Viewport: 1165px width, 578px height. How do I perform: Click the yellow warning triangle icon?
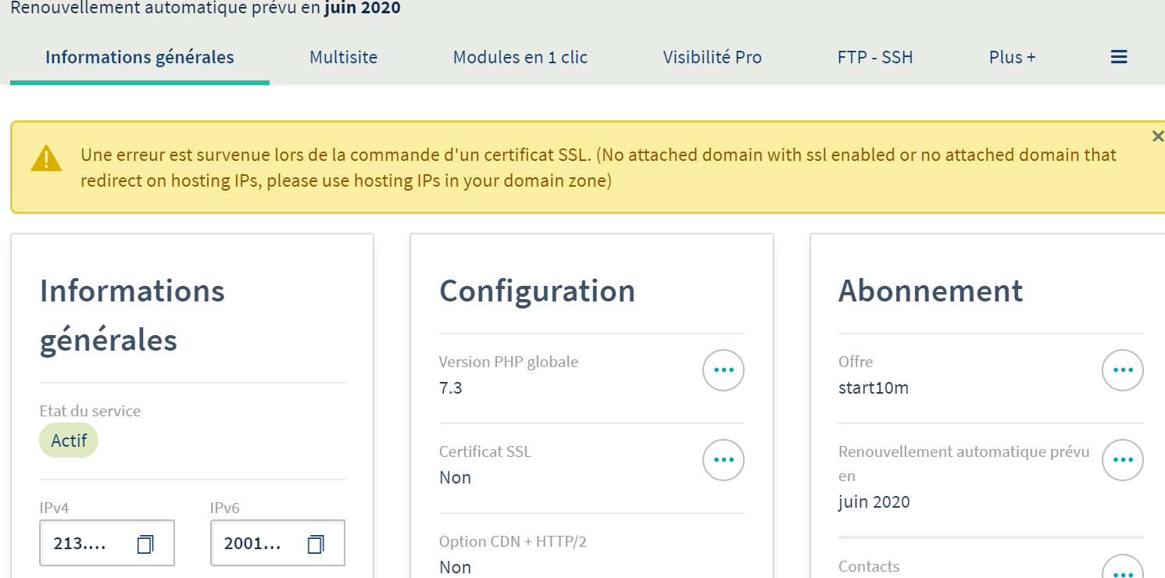click(x=46, y=159)
